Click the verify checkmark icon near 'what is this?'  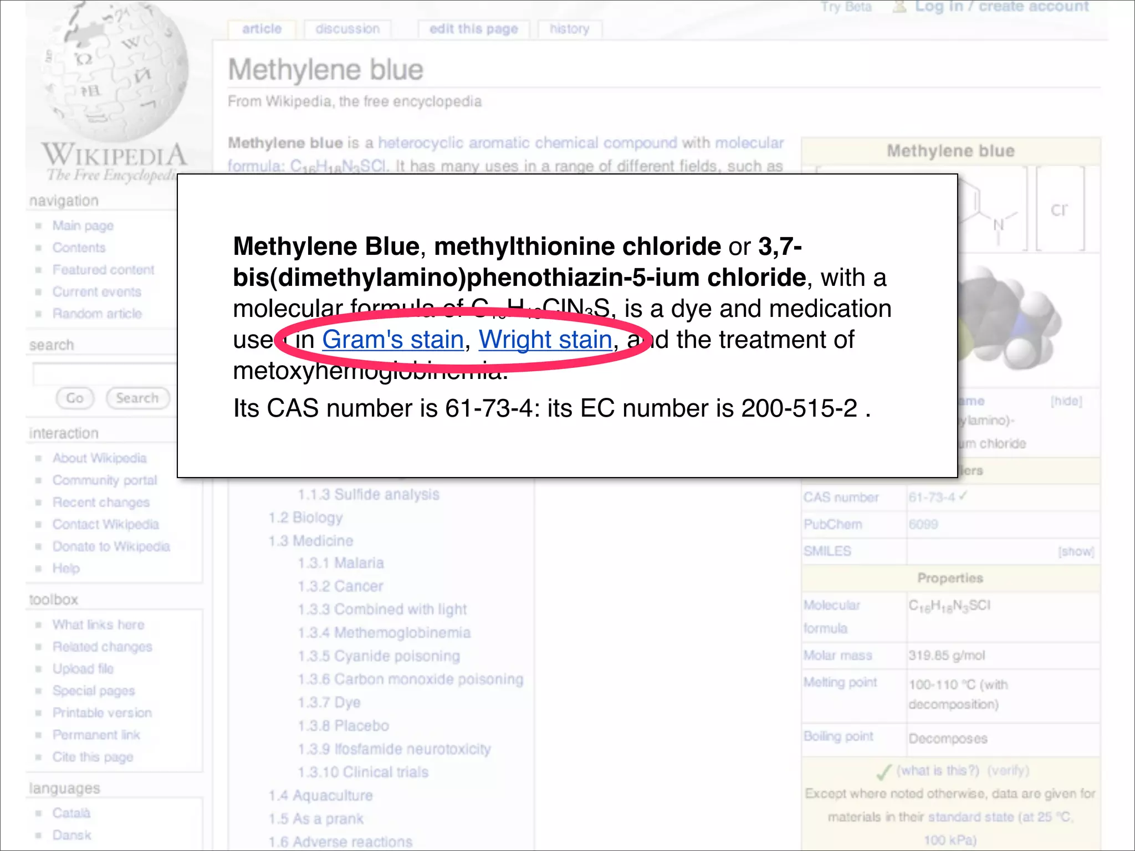coord(884,771)
